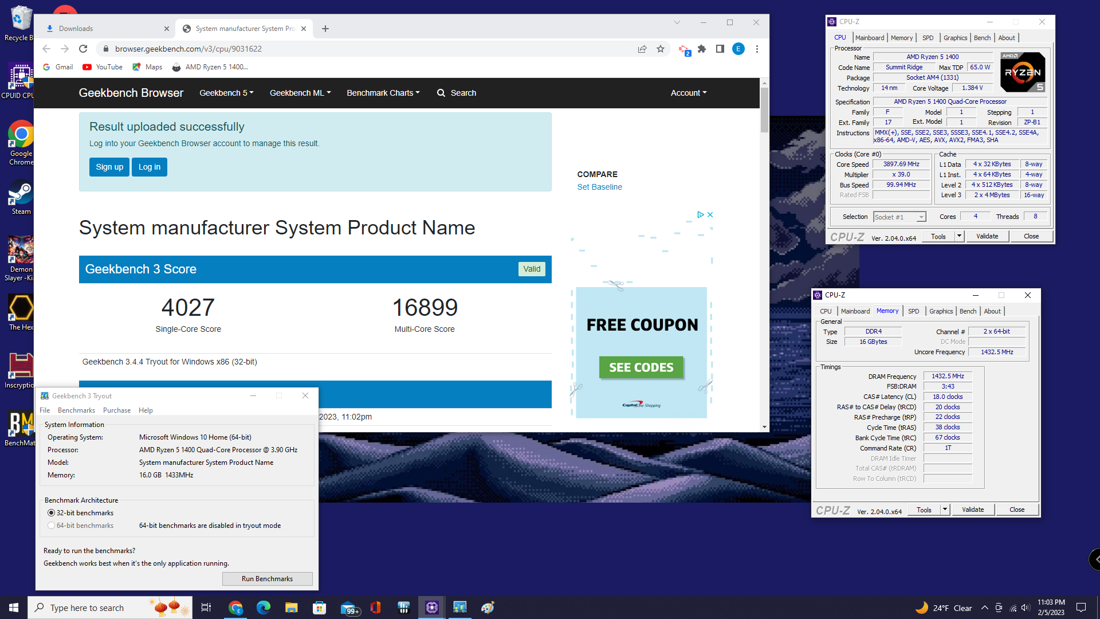Screen dimensions: 1100x619
Task: Open Mainboard tab in top CPU-Z
Action: 869,38
